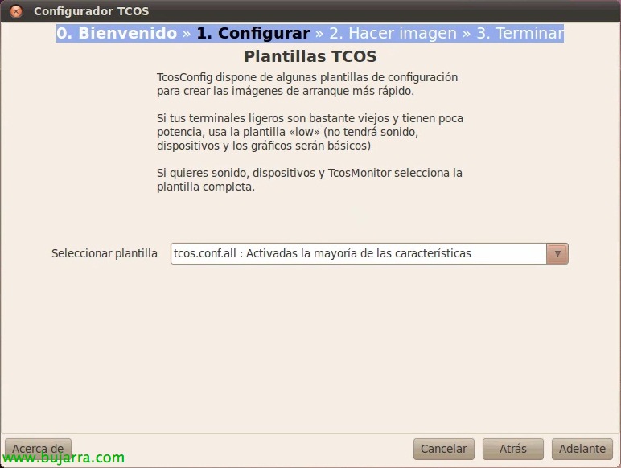621x468 pixels.
Task: Expand the template dropdown arrow
Action: [557, 253]
